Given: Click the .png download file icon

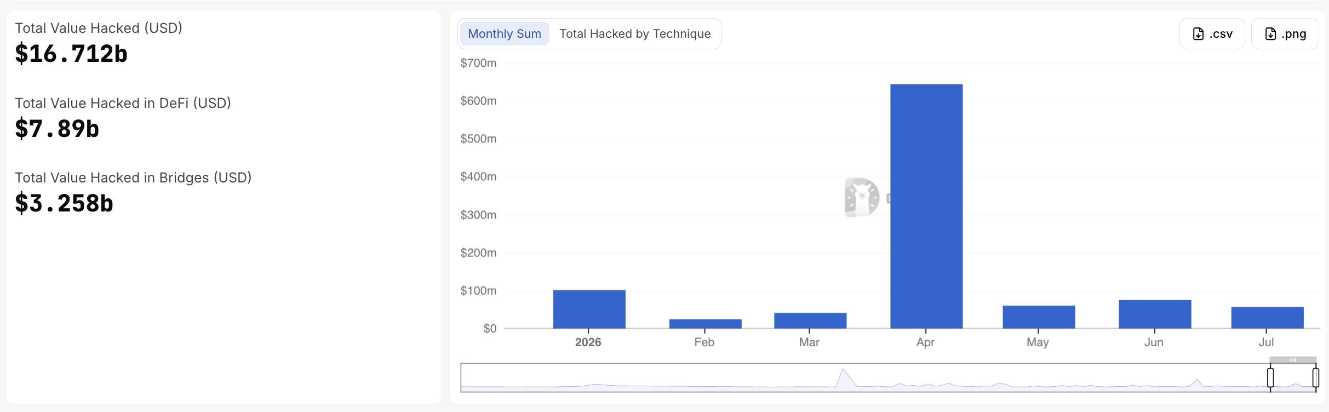Looking at the screenshot, I should click(x=1270, y=34).
